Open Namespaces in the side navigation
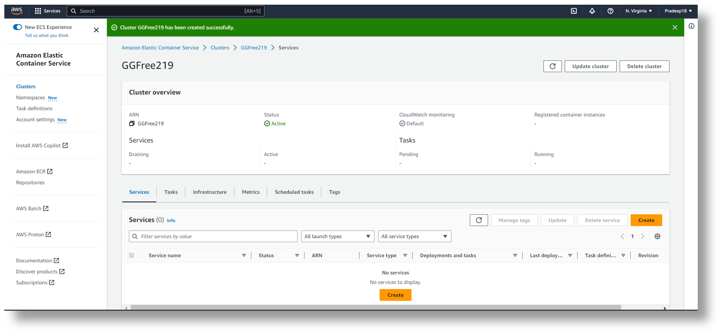The width and height of the screenshot is (723, 336). 30,98
